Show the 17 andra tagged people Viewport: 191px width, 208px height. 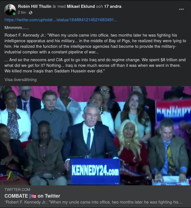(x=113, y=6)
